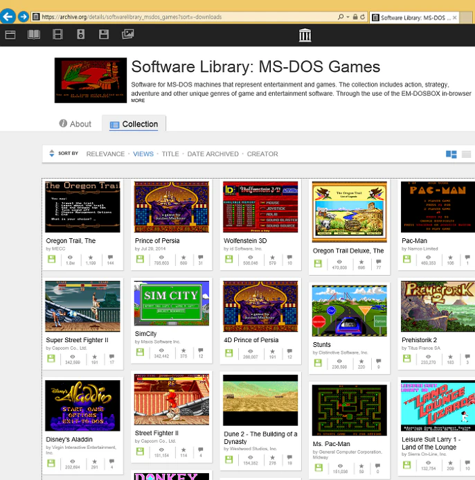The width and height of the screenshot is (475, 480).
Task: Click the Street Fighter II title link
Action: 156,433
